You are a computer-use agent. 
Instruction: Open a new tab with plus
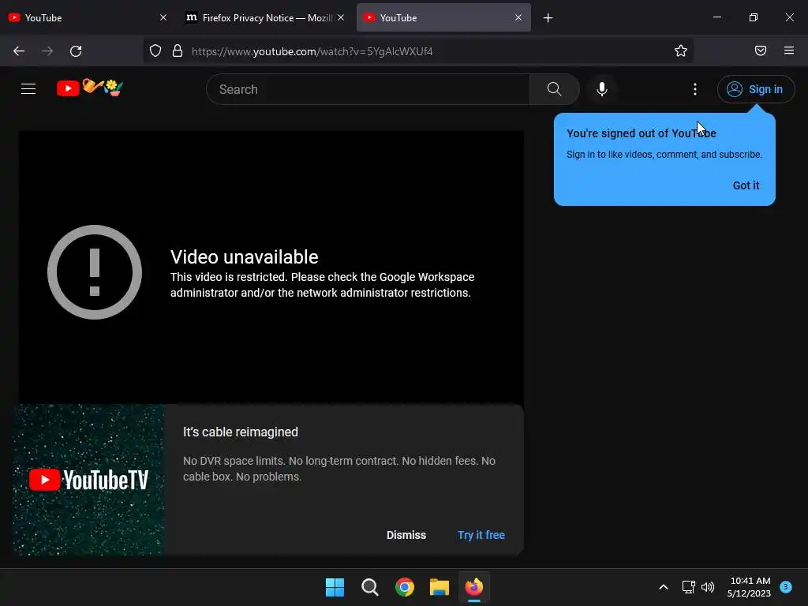(x=548, y=18)
